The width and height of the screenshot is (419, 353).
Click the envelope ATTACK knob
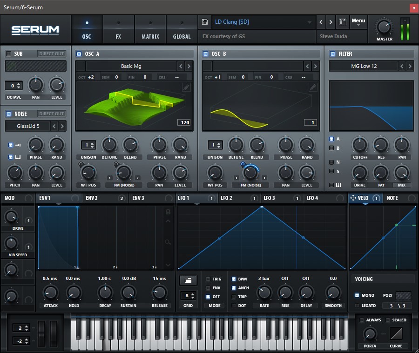pyautogui.click(x=50, y=293)
